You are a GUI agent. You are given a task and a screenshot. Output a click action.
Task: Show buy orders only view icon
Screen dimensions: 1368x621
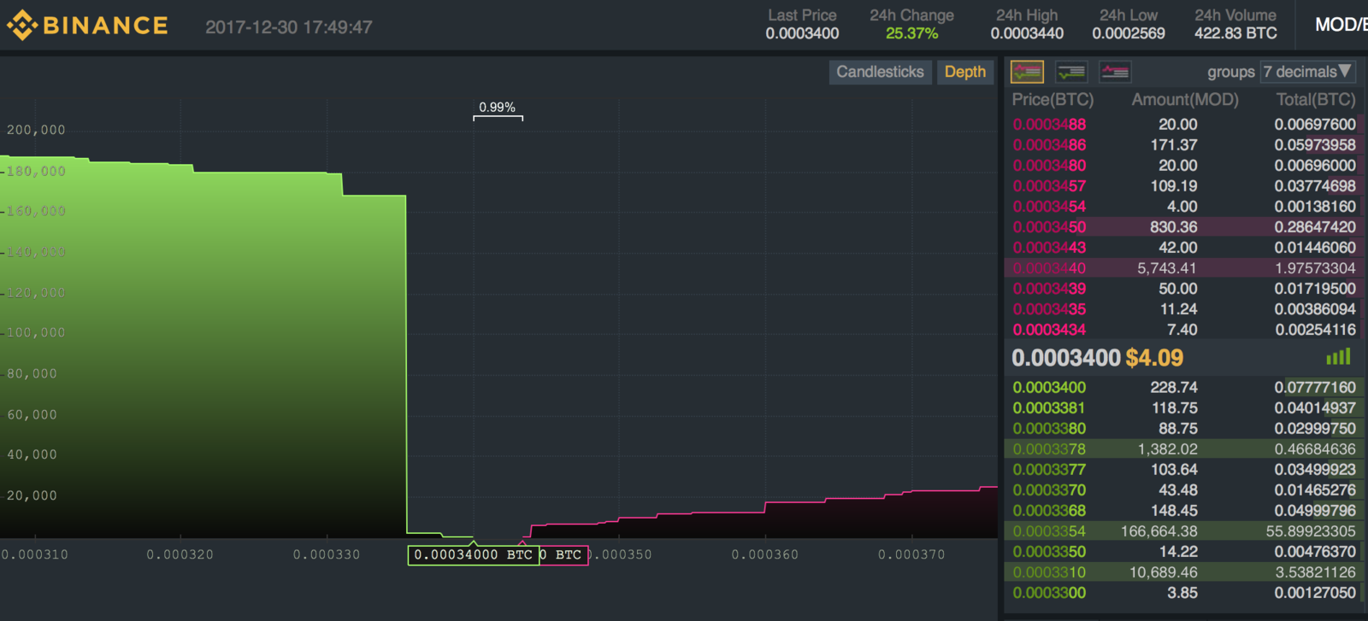click(x=1071, y=72)
